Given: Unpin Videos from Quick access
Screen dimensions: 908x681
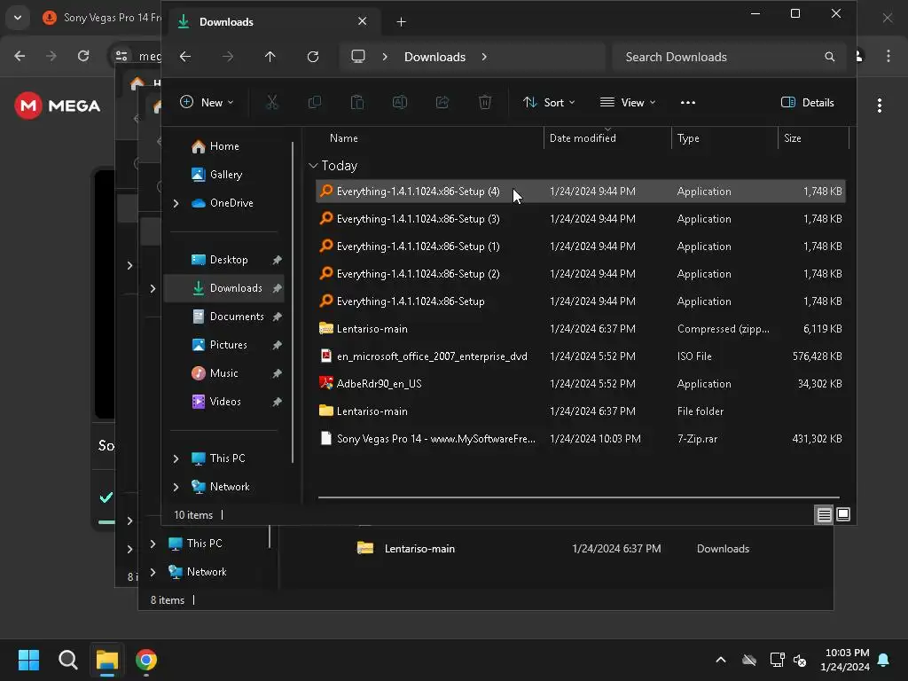Looking at the screenshot, I should pos(277,402).
